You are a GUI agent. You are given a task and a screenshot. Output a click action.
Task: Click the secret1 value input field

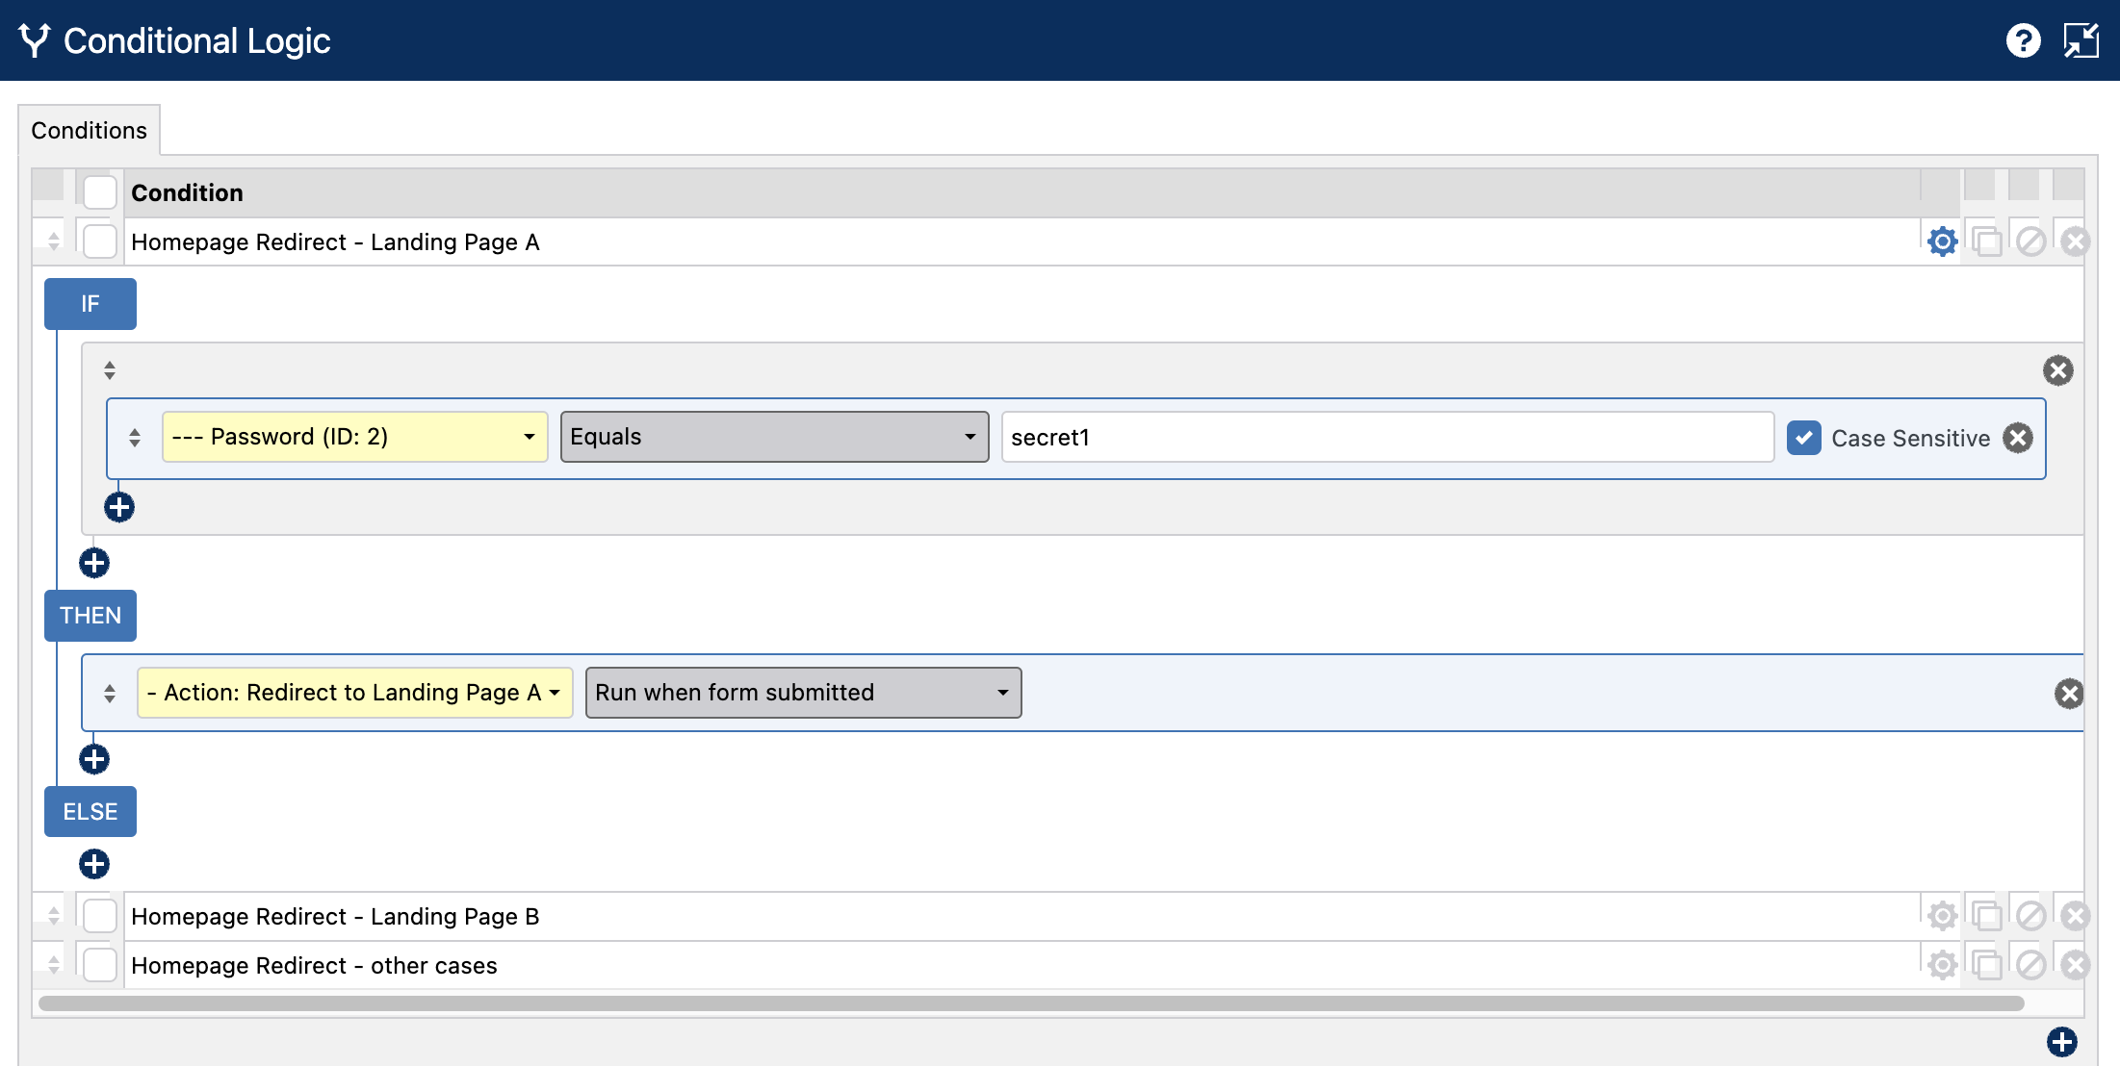coord(1387,437)
